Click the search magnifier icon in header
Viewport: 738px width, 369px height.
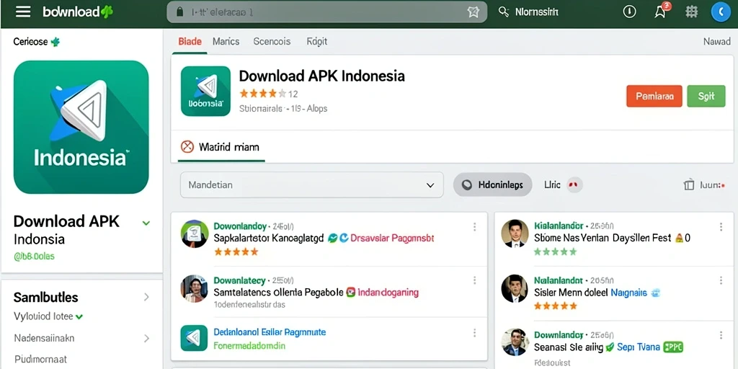(504, 12)
